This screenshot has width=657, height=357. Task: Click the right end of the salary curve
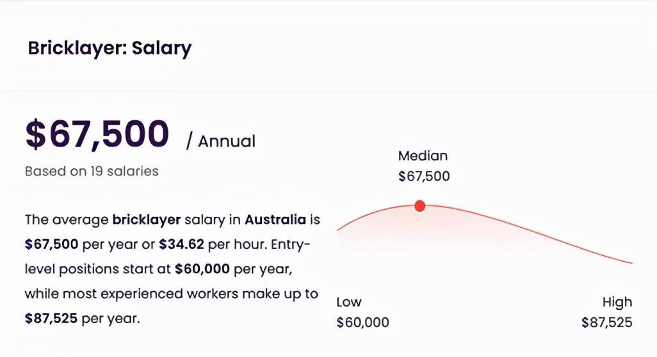[x=631, y=262]
